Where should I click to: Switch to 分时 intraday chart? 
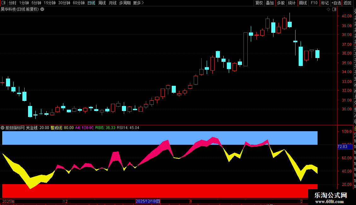(x=13, y=3)
